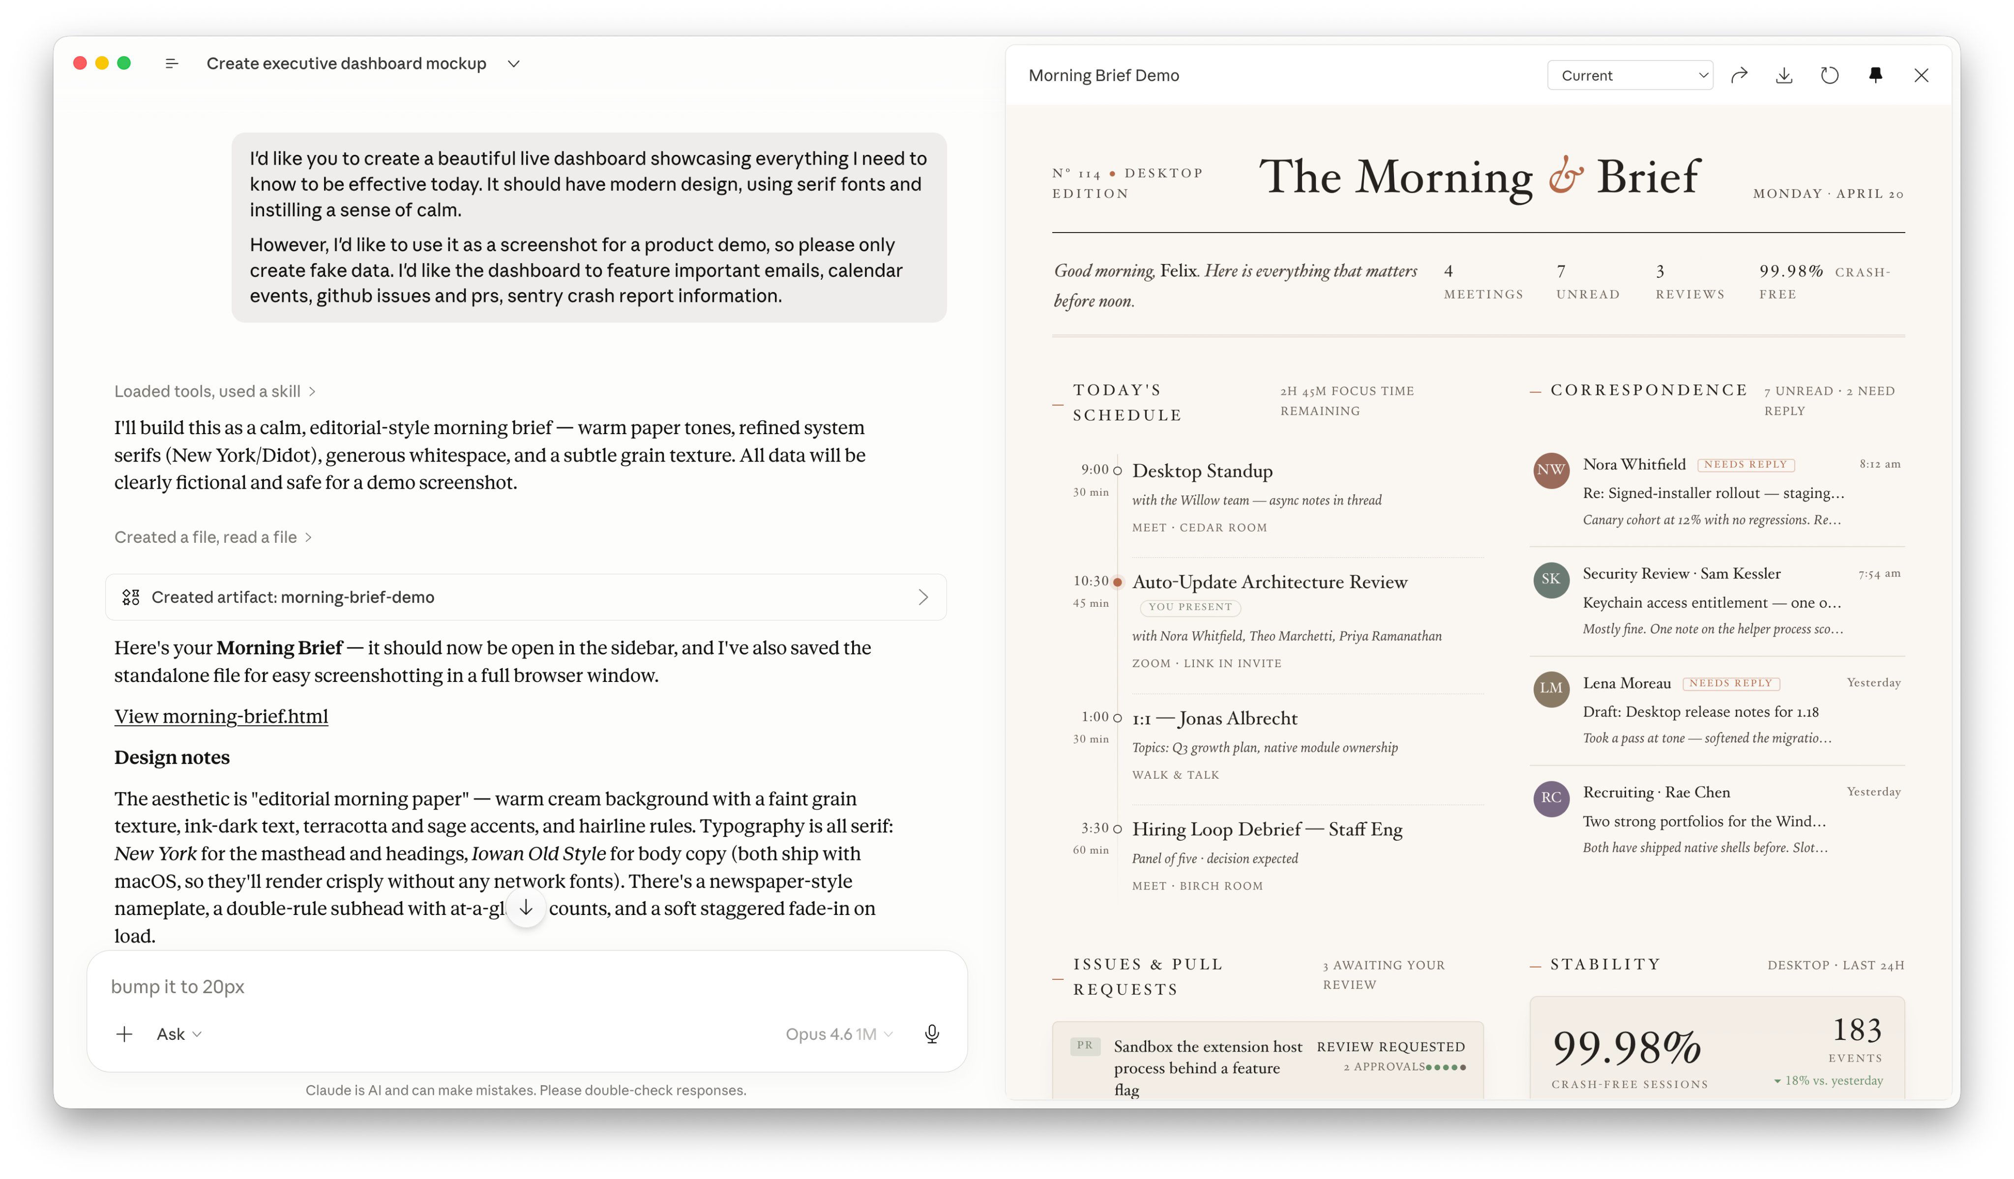
Task: Open the created artifact morning-brief-demo card
Action: coord(525,597)
